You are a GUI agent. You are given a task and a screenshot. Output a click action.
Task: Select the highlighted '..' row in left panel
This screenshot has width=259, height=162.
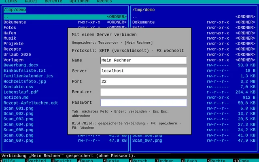[65, 17]
